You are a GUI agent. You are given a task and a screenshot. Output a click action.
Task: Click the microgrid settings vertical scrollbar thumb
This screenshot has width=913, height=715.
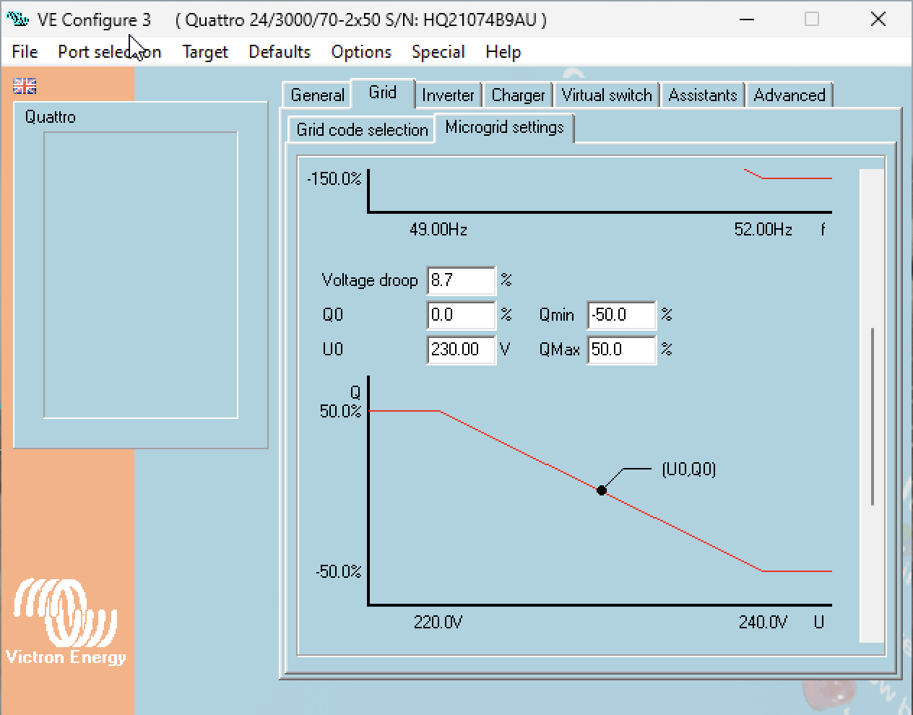(873, 417)
